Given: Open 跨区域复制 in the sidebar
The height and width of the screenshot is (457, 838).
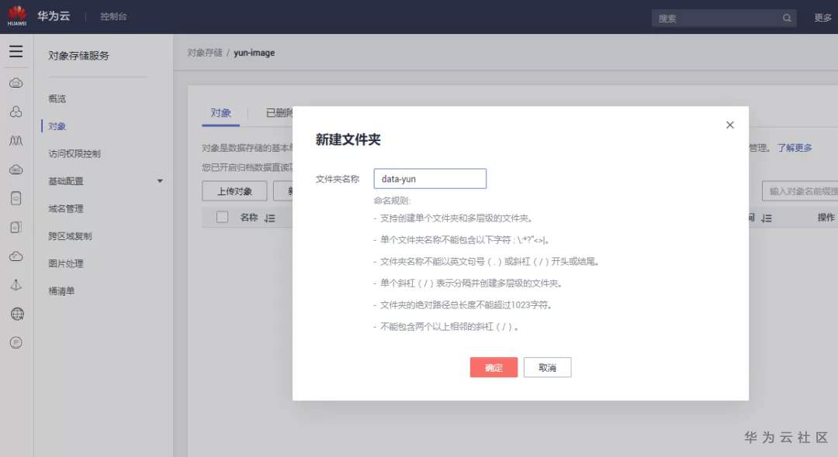Looking at the screenshot, I should click(x=70, y=236).
